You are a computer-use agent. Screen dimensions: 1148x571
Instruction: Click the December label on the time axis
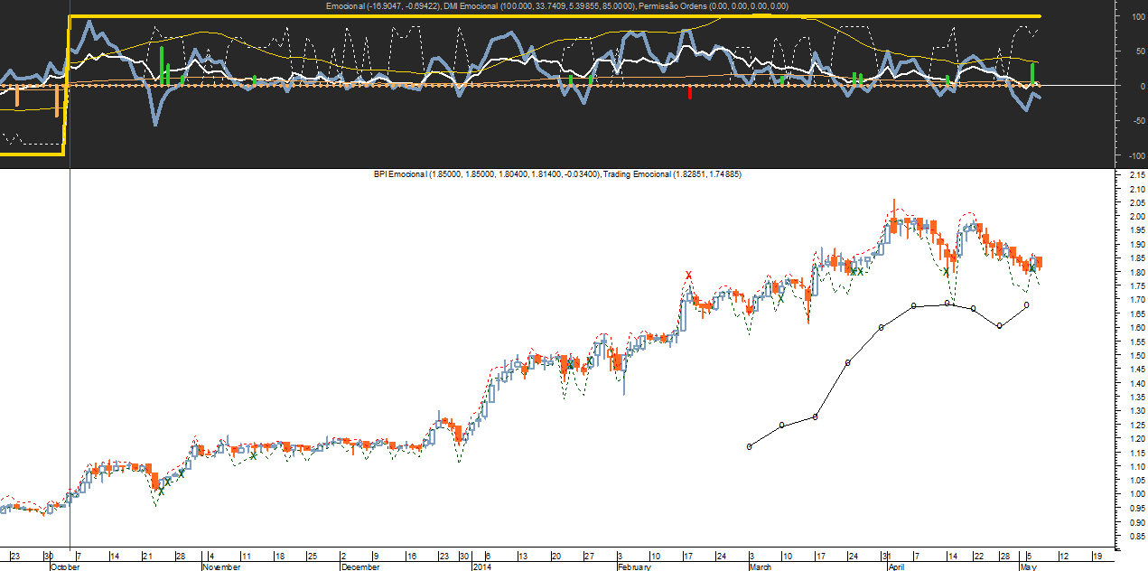[360, 567]
